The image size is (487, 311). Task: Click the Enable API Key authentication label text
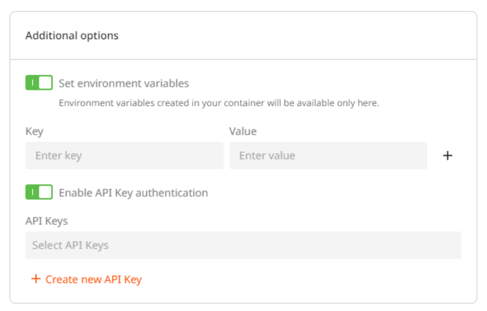pos(133,193)
